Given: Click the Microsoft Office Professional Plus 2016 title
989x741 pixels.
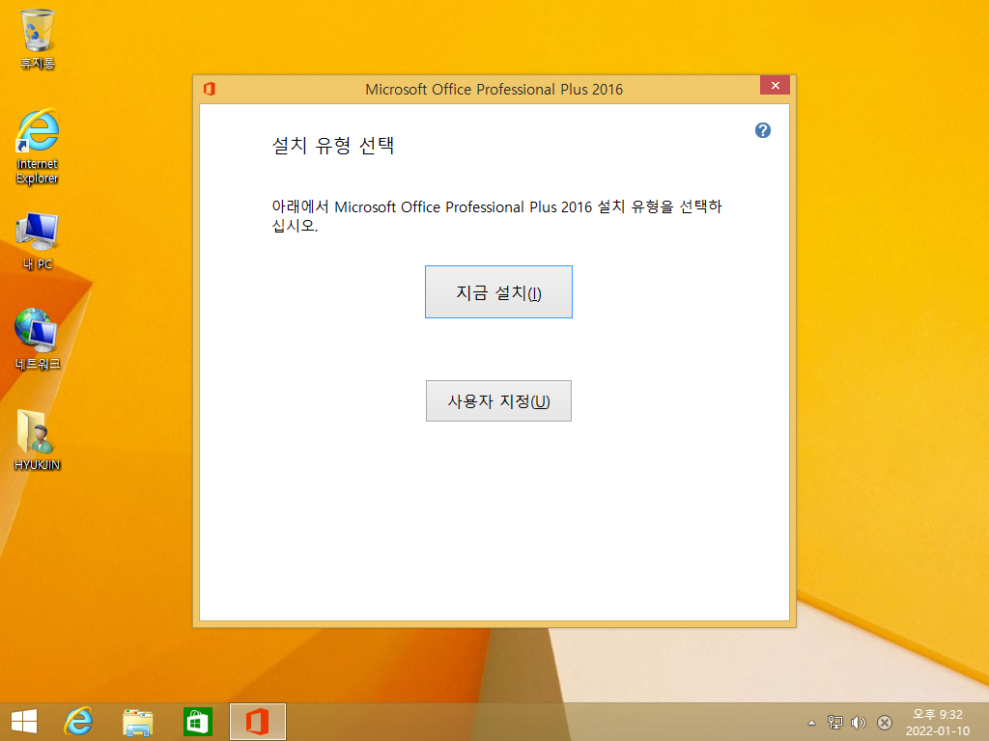Looking at the screenshot, I should (494, 90).
